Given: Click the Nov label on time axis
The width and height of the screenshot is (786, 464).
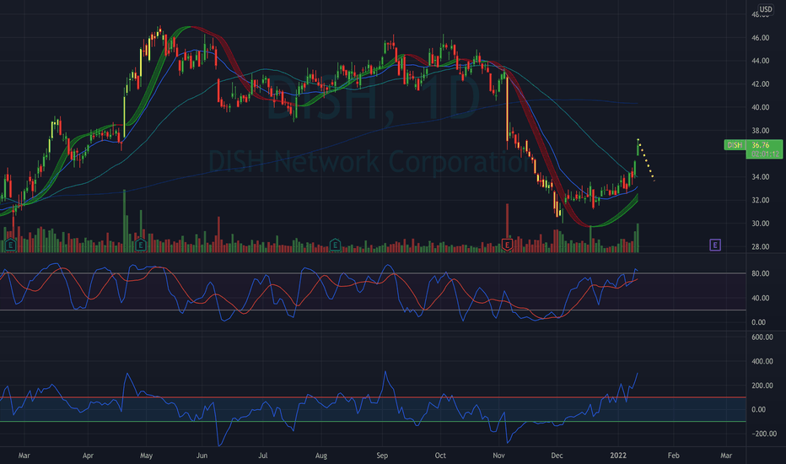Looking at the screenshot, I should click(x=498, y=456).
